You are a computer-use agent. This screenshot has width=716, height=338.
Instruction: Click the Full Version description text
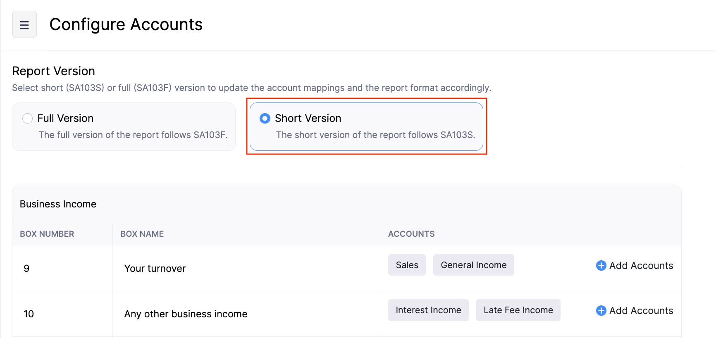[133, 135]
